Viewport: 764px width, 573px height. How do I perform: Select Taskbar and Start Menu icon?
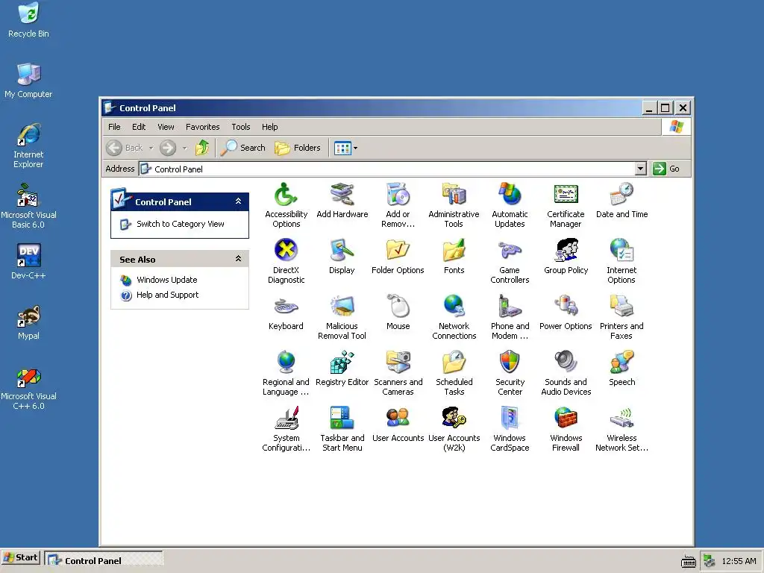[342, 419]
